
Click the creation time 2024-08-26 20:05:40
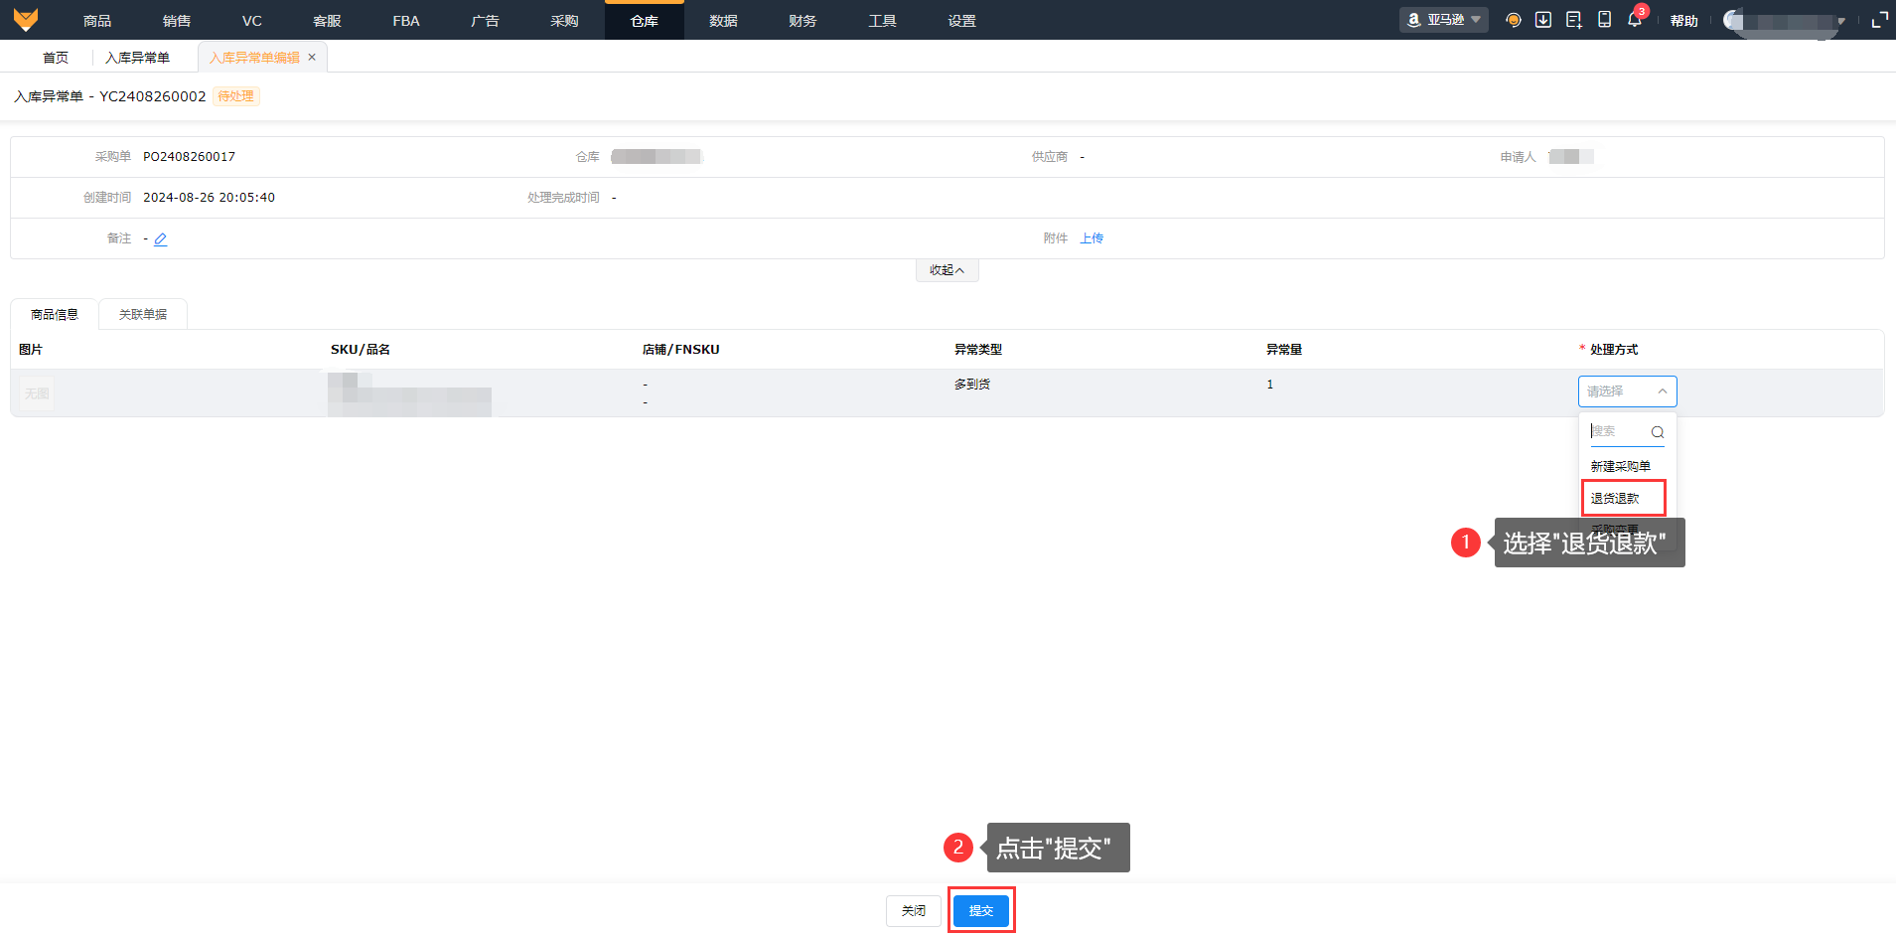[209, 198]
